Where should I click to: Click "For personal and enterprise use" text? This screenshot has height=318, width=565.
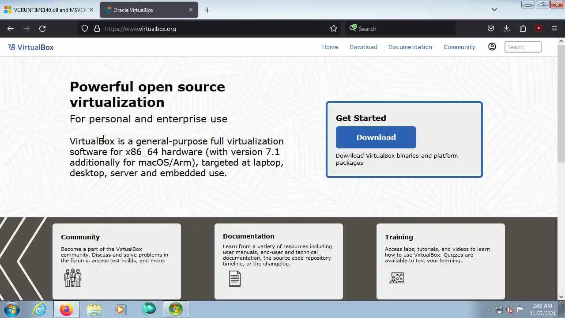click(148, 119)
